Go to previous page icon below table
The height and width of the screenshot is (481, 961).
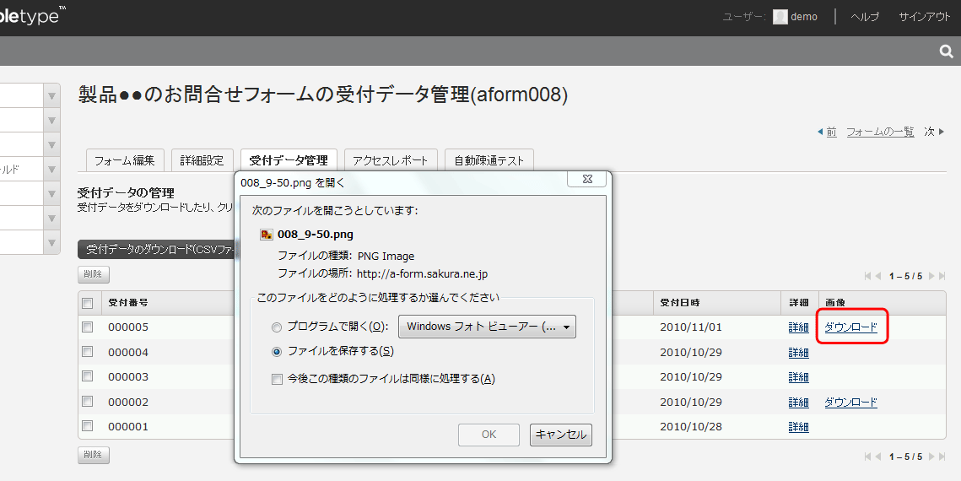click(878, 457)
